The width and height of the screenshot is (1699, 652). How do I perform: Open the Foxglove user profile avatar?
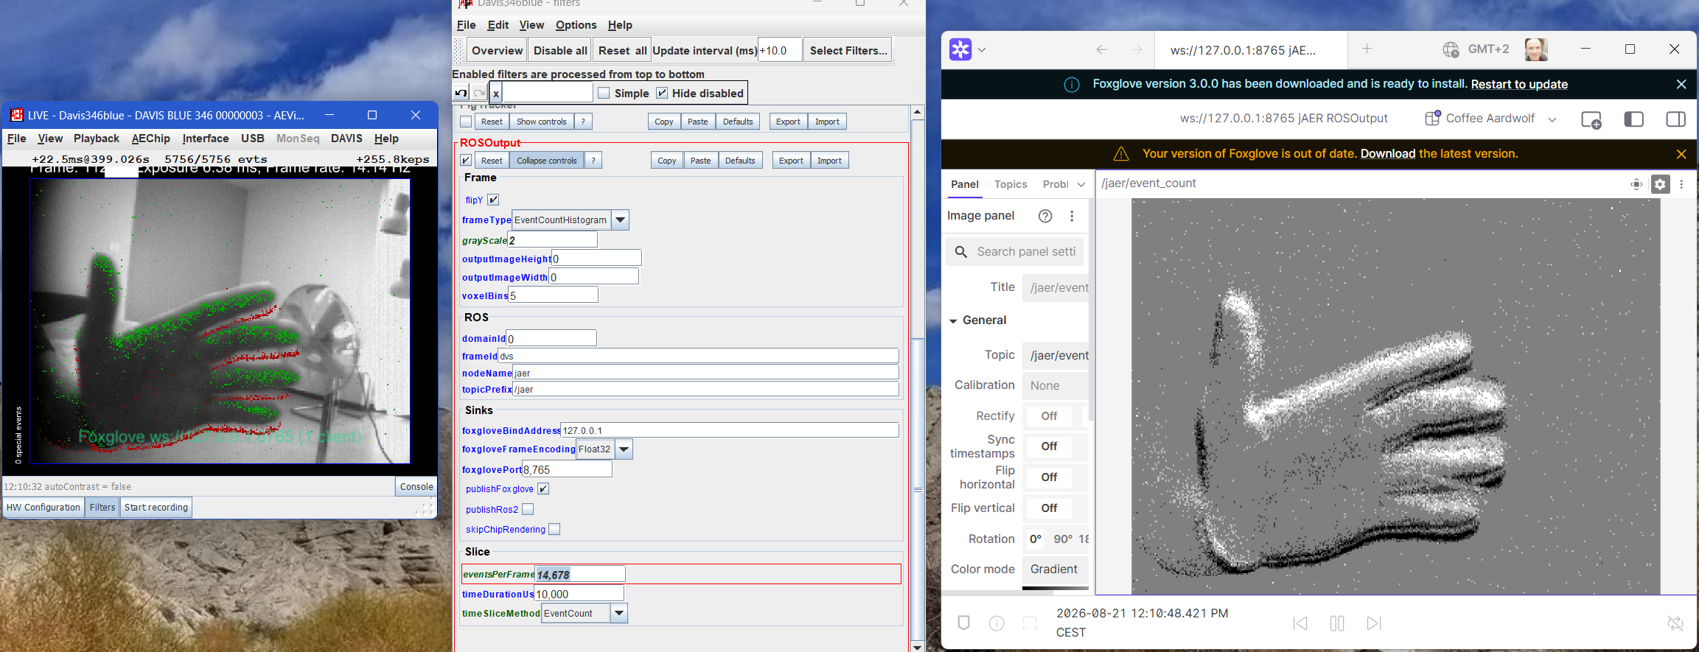(1536, 49)
